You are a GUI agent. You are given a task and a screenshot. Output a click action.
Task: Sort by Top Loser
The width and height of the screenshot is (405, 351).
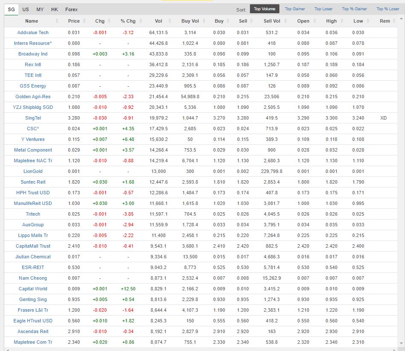tap(323, 9)
